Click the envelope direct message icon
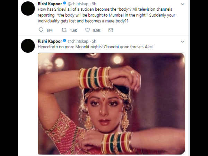 point(111,31)
